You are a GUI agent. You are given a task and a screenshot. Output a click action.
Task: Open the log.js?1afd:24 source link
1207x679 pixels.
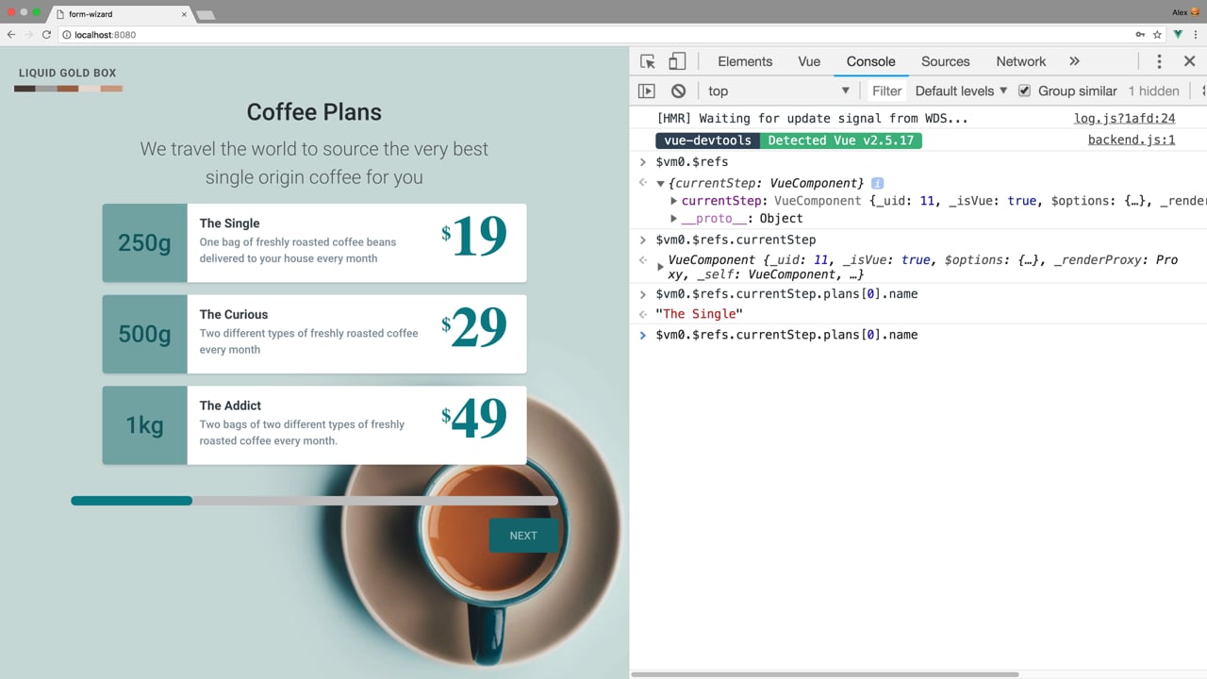coord(1124,119)
